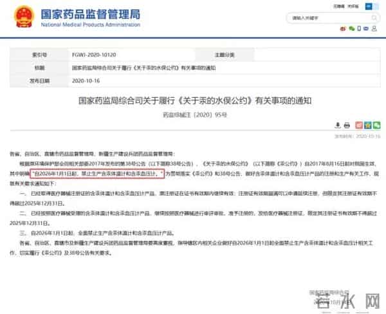386x314 pixels.
Task: Click the 无障碍 accessibility link
Action: [339, 6]
